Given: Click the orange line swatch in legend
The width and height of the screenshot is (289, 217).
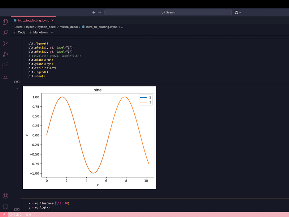Looking at the screenshot, I should pos(143,102).
